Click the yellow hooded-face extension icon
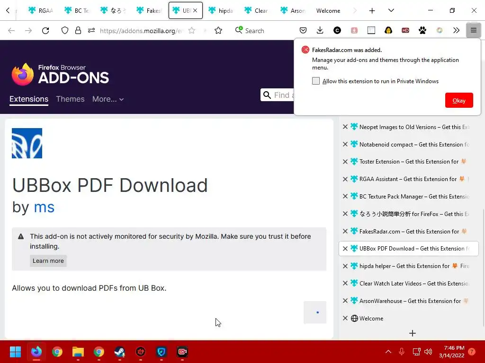This screenshot has width=485, height=363. tap(388, 30)
